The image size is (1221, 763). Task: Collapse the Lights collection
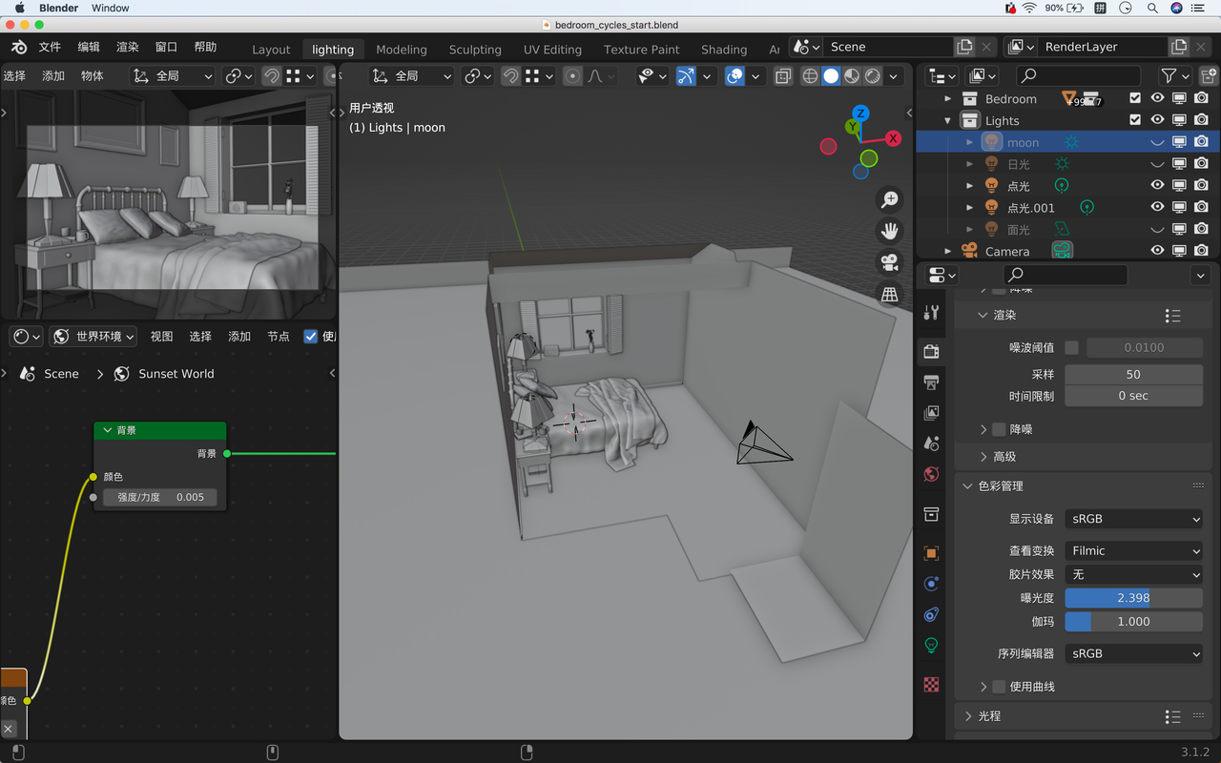point(947,121)
